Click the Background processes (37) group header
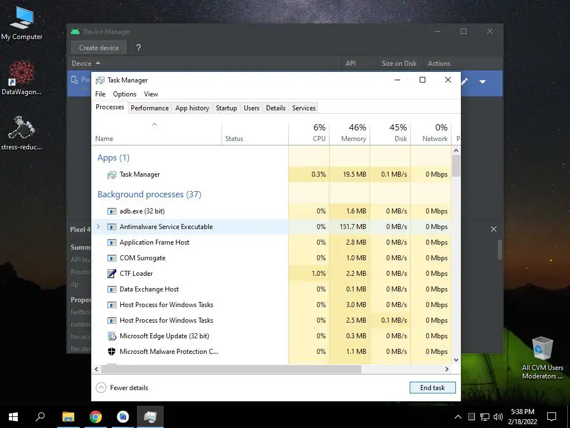The image size is (570, 428). (149, 194)
